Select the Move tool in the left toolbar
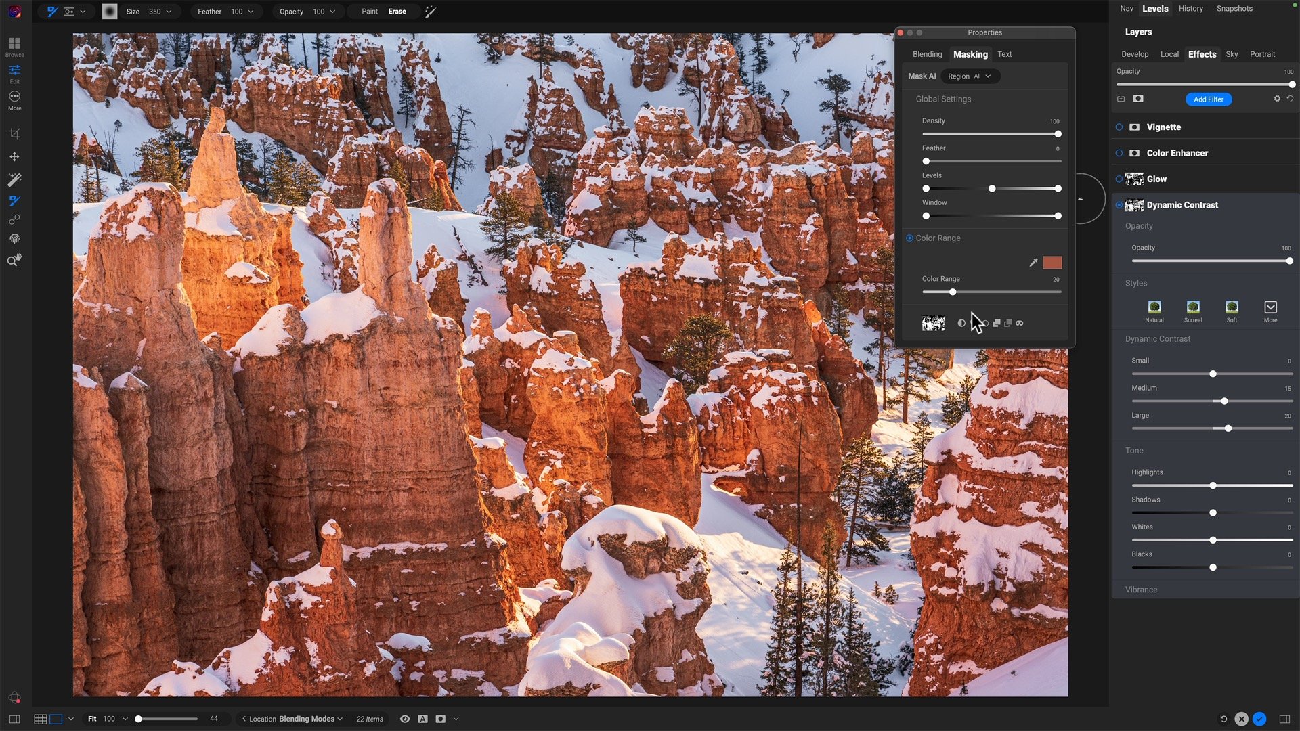The height and width of the screenshot is (731, 1300). pos(14,156)
